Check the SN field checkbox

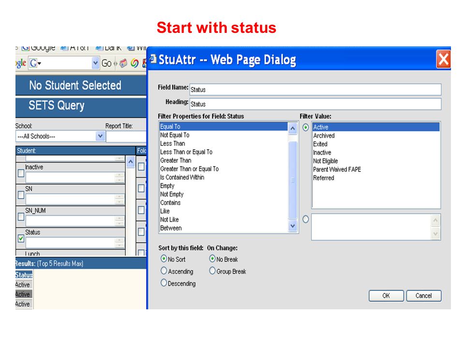[x=21, y=195]
